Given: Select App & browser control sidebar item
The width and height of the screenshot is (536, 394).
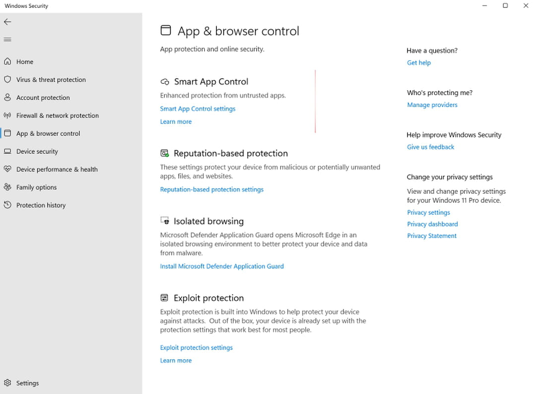Looking at the screenshot, I should (48, 133).
